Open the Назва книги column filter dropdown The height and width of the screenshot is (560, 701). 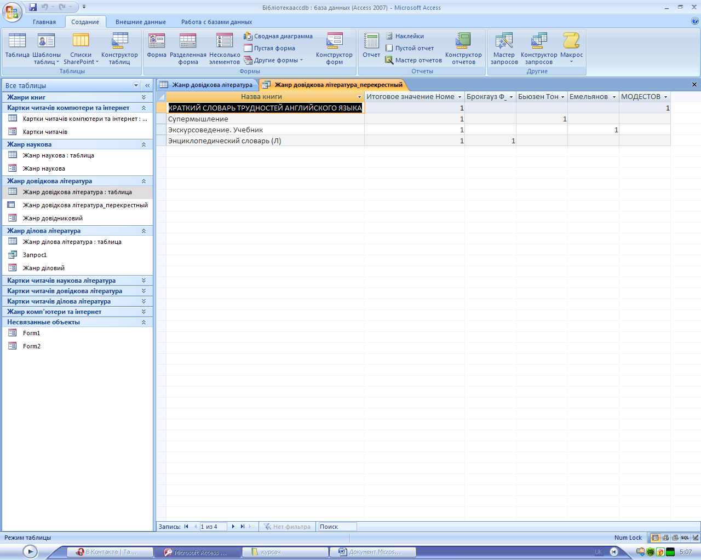point(359,97)
